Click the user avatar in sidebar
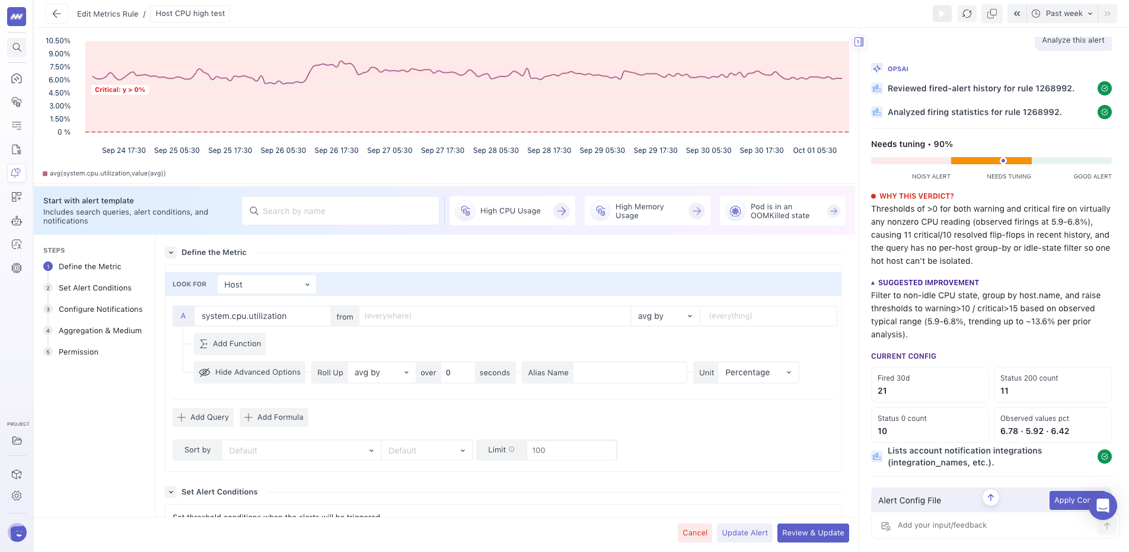 tap(18, 533)
